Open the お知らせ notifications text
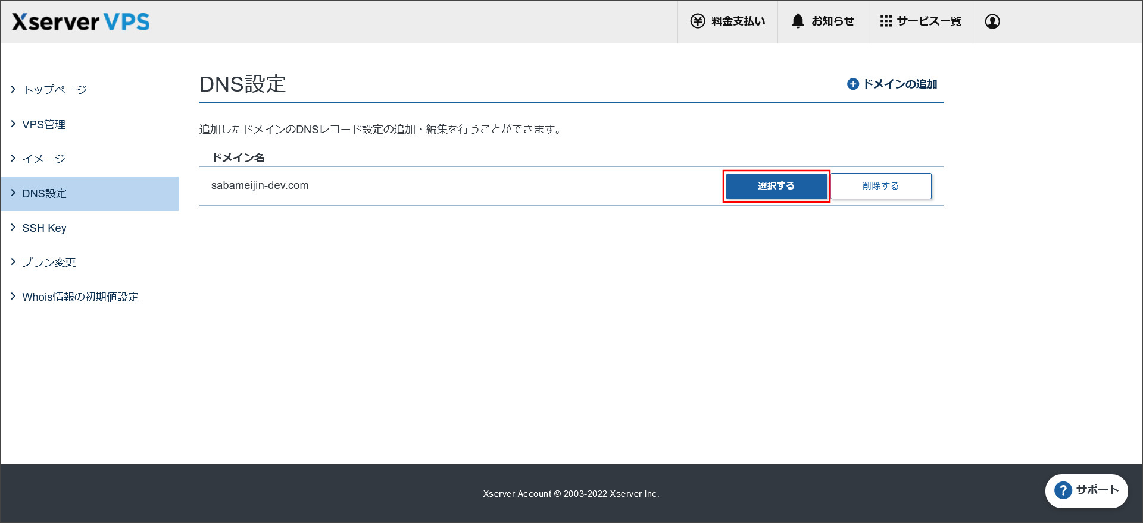Viewport: 1143px width, 523px height. tap(832, 21)
